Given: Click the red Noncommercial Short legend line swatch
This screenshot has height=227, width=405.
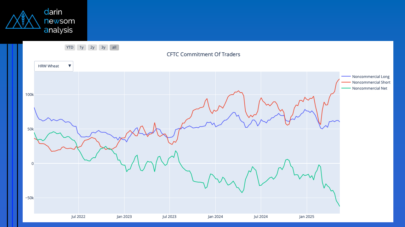Looking at the screenshot, I should click(346, 82).
